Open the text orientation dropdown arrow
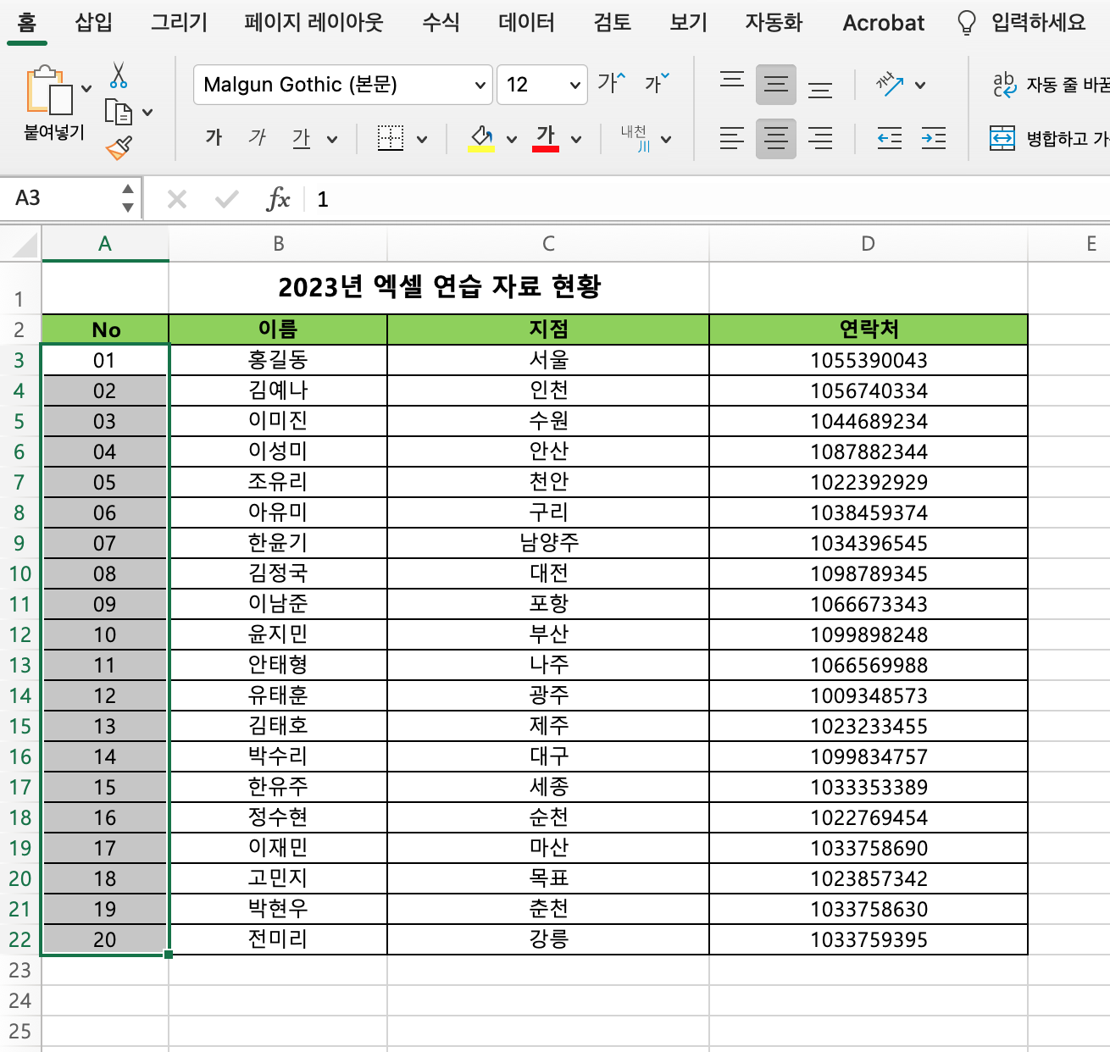The image size is (1110, 1052). click(920, 85)
